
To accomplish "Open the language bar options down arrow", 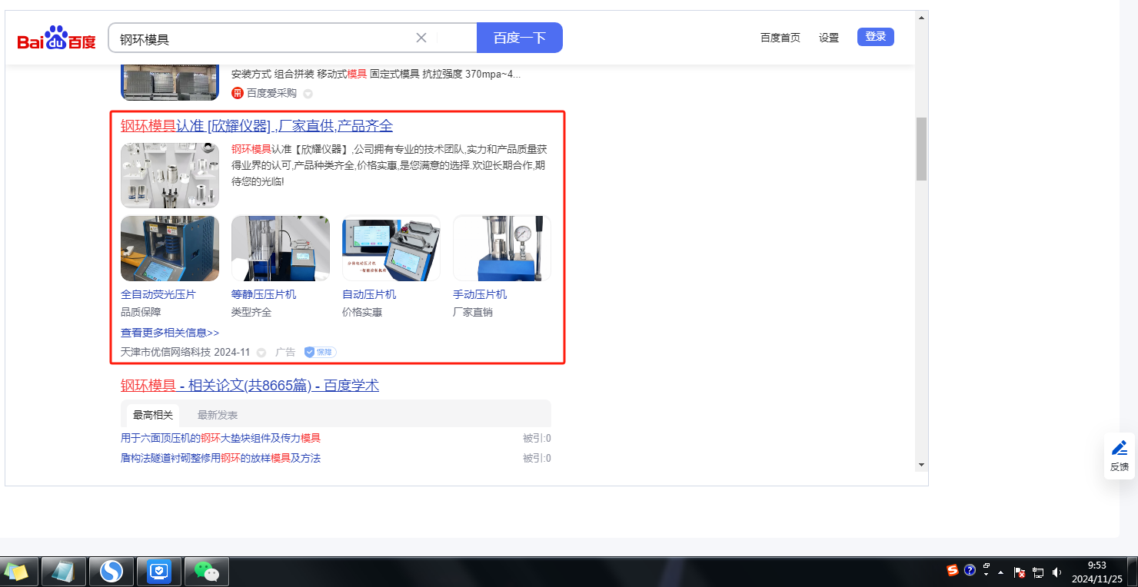I will [x=987, y=575].
